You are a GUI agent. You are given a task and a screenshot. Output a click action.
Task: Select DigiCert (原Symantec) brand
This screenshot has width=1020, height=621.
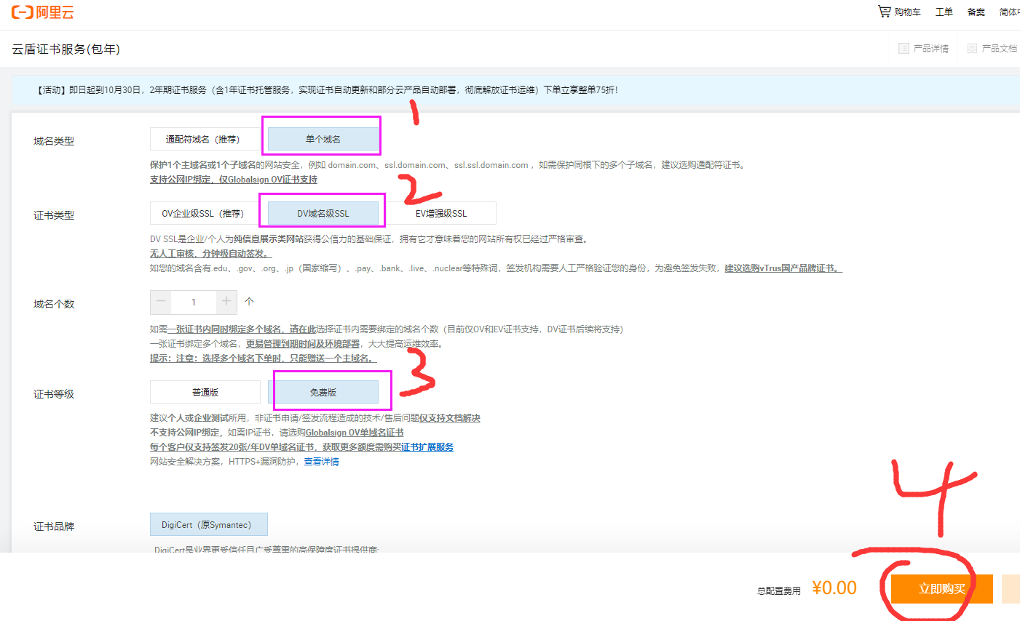208,524
